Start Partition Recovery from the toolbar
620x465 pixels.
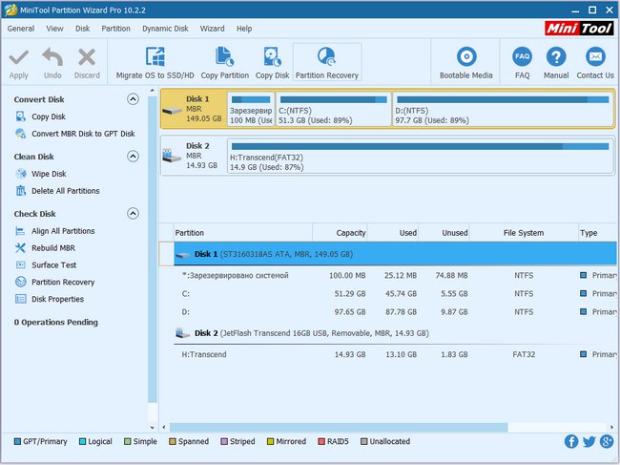(x=327, y=62)
